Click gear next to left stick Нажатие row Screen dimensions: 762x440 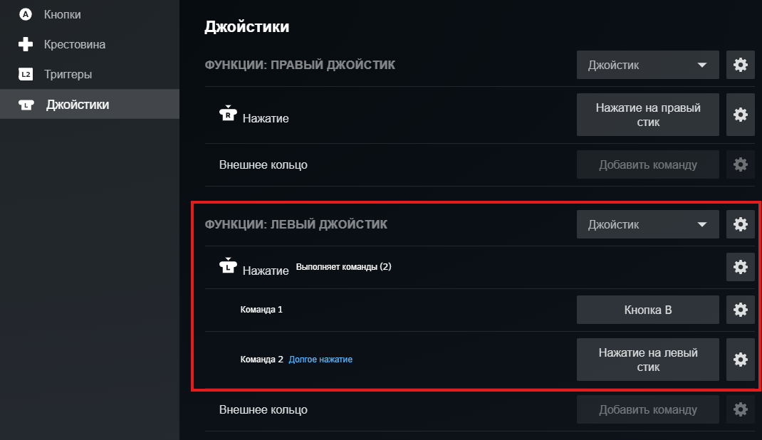pyautogui.click(x=740, y=267)
